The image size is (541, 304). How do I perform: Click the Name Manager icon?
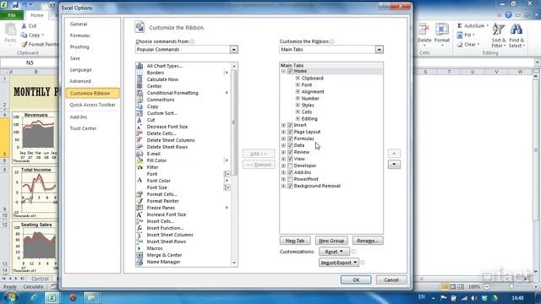point(139,262)
